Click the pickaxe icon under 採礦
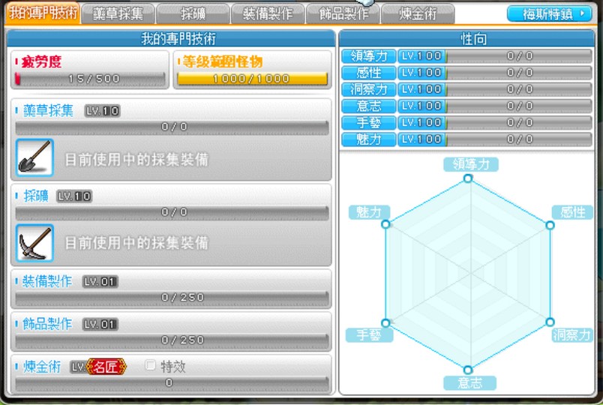Image resolution: width=603 pixels, height=405 pixels. [x=34, y=243]
